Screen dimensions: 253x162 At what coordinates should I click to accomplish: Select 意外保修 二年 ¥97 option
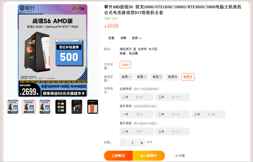(137, 132)
